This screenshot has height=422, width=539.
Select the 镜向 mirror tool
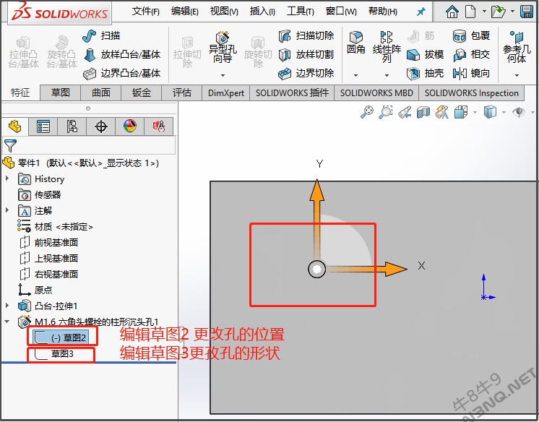pyautogui.click(x=471, y=73)
